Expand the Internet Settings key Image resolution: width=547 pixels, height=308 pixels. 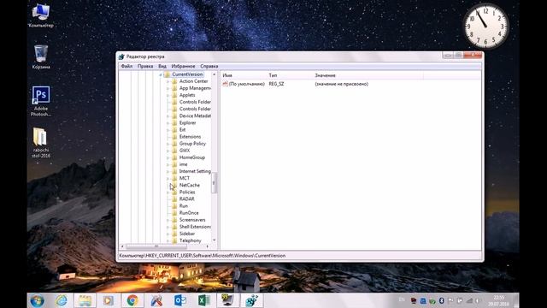[x=168, y=171]
